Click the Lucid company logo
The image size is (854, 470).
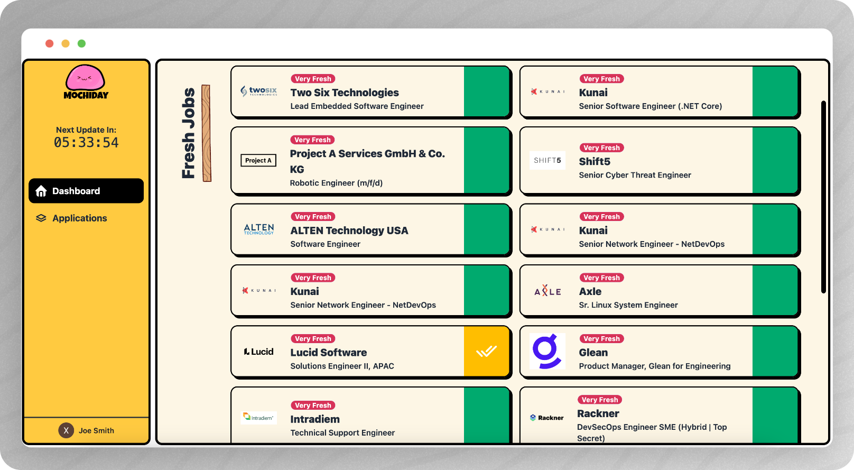point(259,352)
